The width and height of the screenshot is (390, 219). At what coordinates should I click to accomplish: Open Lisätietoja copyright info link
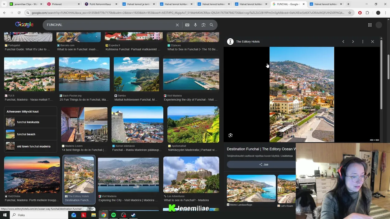coord(287,156)
